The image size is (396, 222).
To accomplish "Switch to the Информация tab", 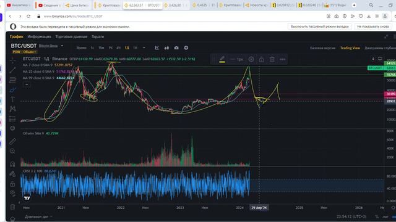I will [40, 37].
